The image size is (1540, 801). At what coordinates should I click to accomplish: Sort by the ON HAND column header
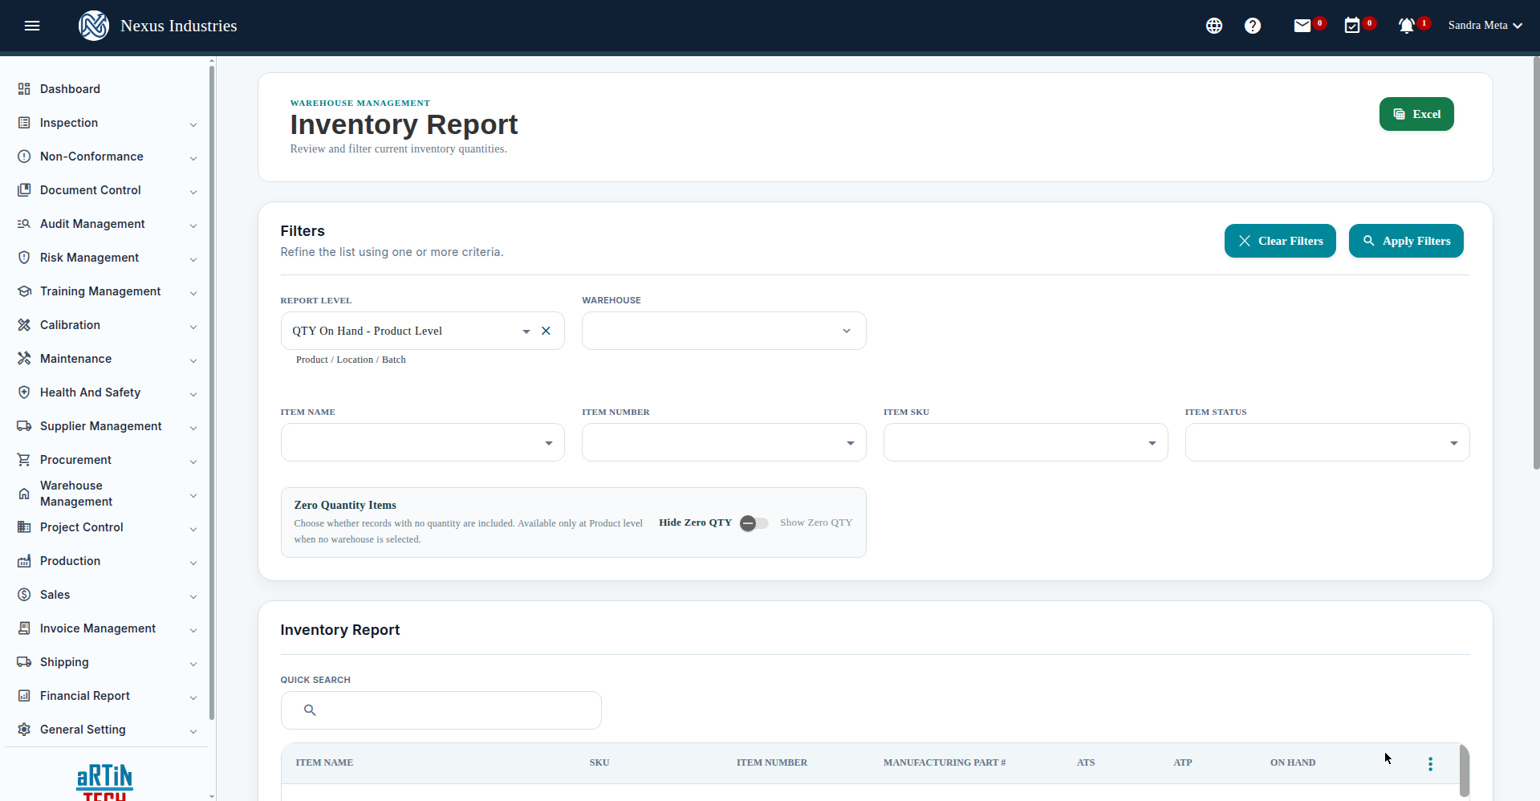coord(1293,762)
